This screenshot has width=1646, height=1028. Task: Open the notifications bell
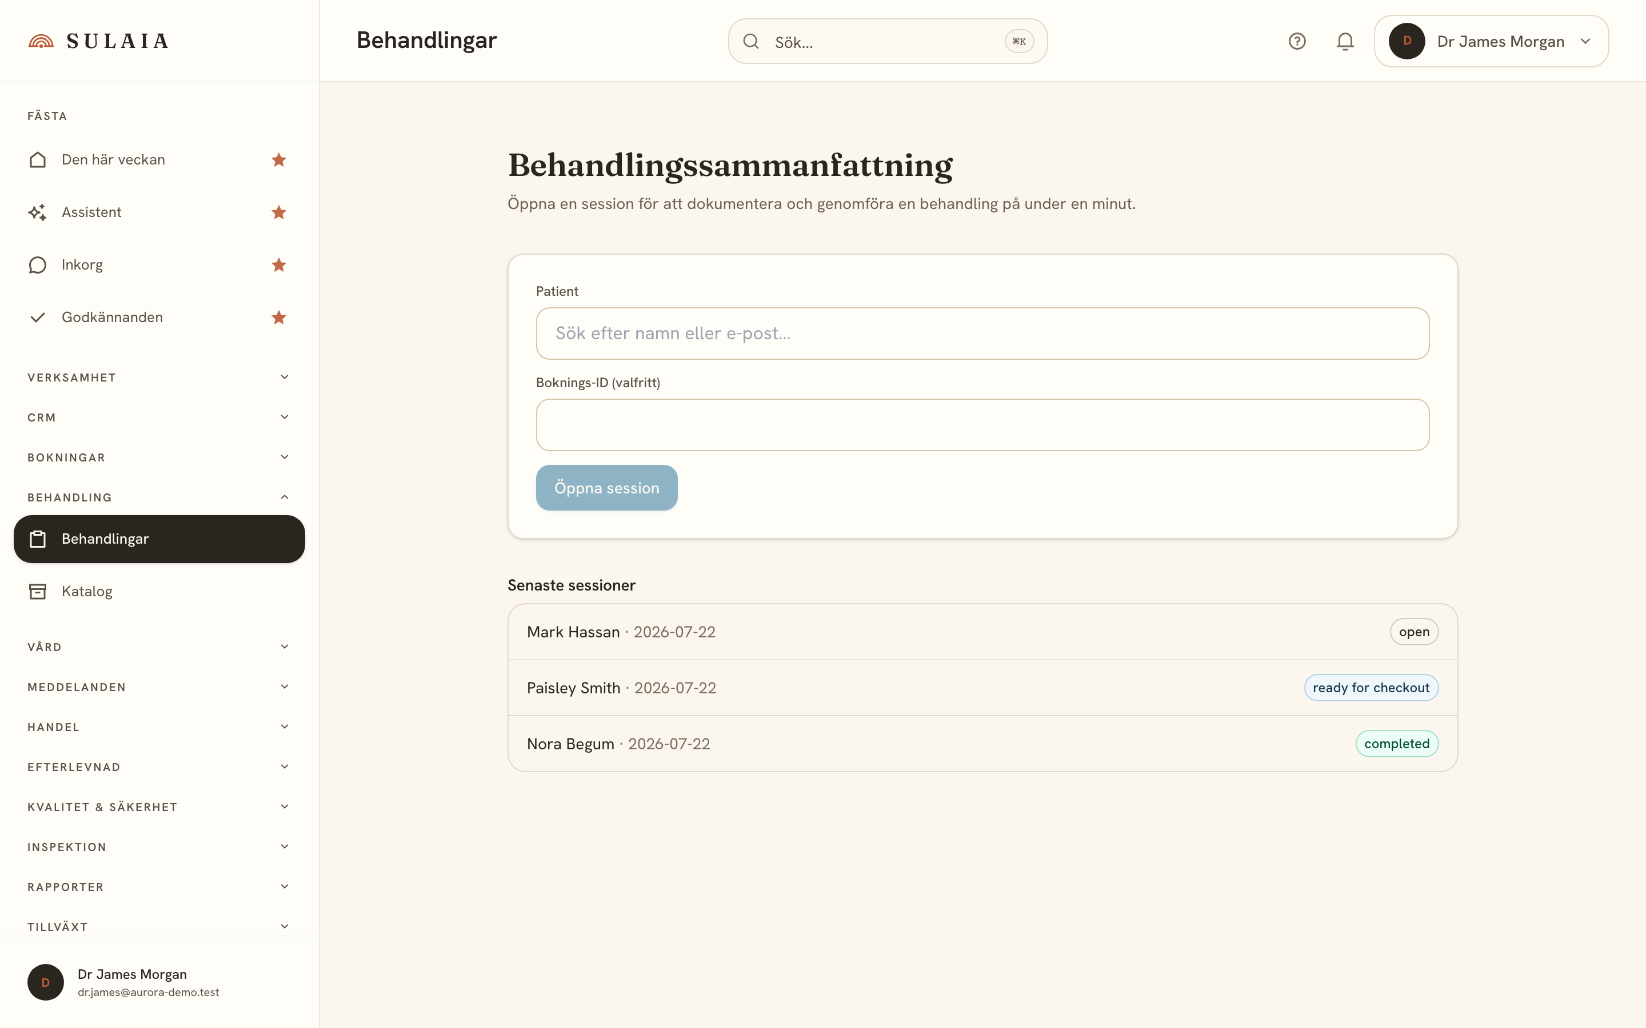pyautogui.click(x=1345, y=42)
